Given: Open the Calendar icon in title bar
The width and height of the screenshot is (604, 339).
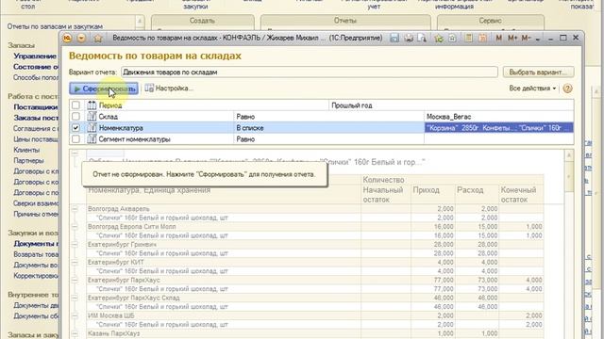Looking at the screenshot, I should point(482,38).
